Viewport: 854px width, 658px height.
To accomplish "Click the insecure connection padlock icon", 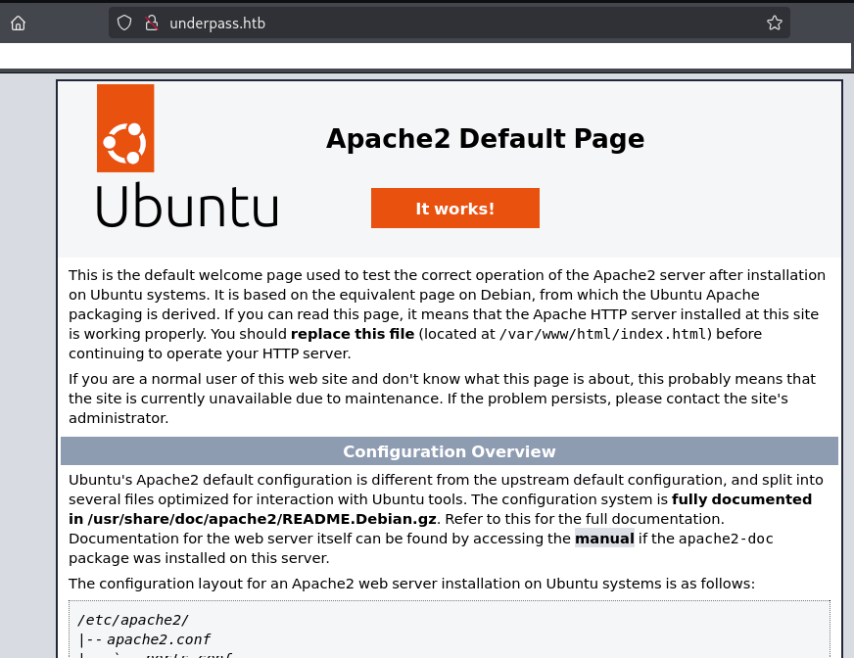I will point(151,23).
